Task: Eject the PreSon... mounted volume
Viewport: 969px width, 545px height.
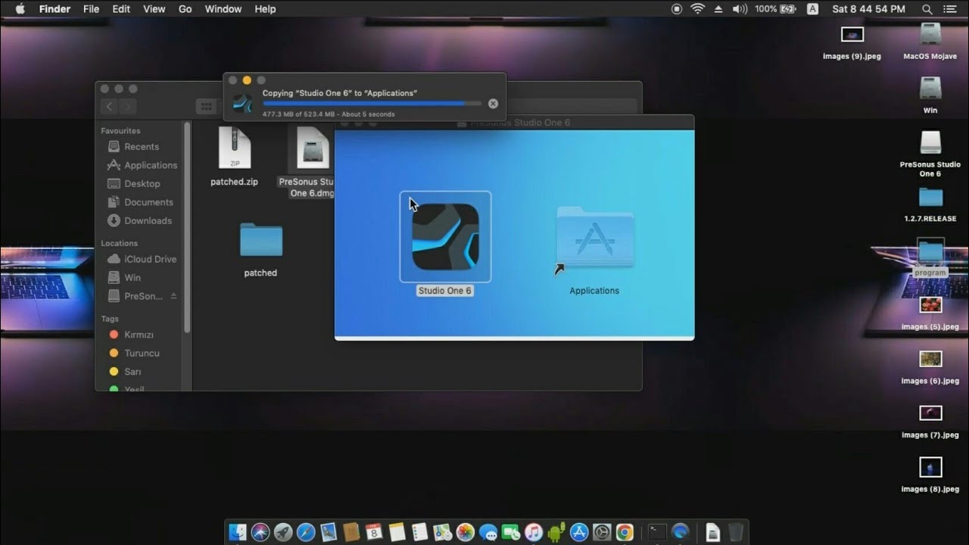Action: click(173, 296)
